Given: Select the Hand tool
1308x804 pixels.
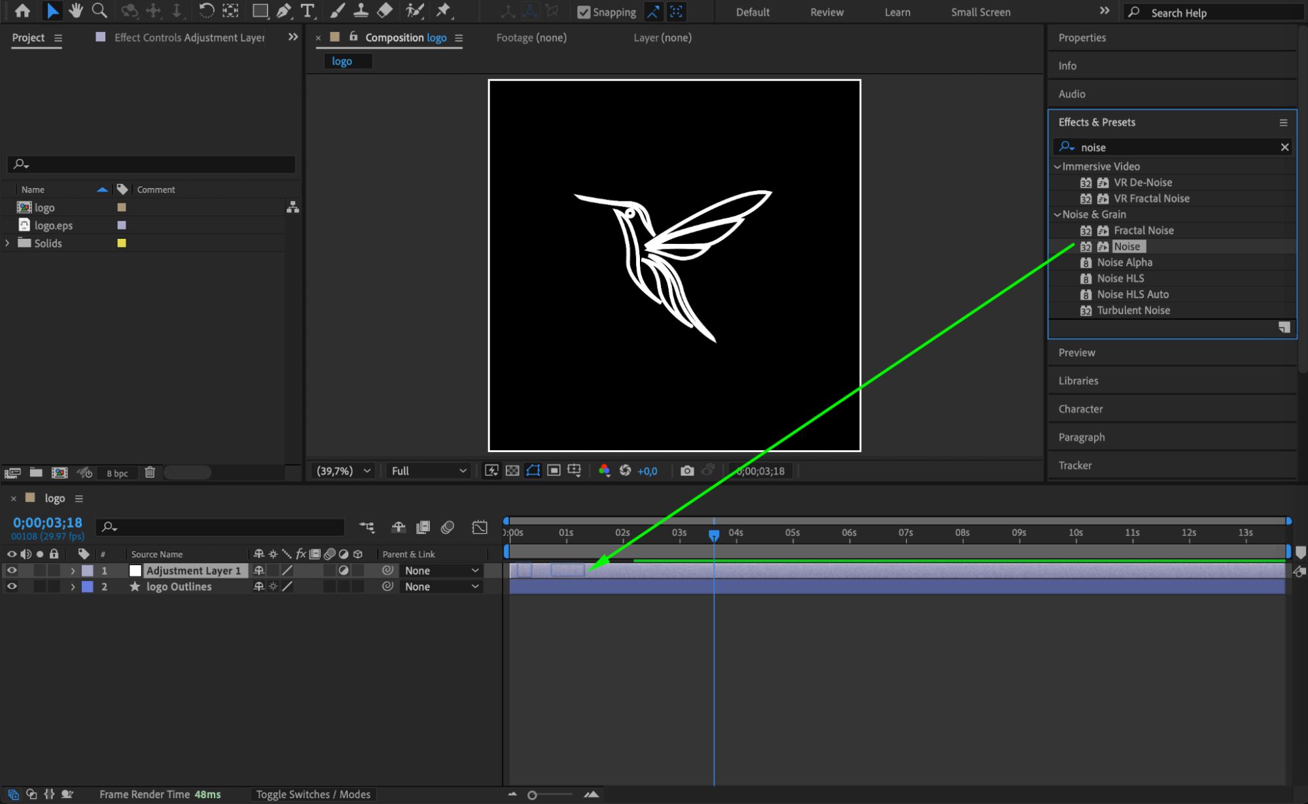Looking at the screenshot, I should [x=76, y=10].
